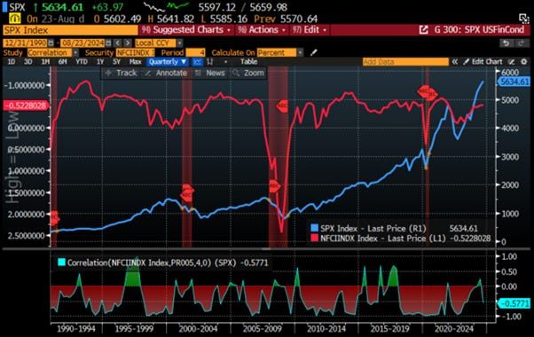Switch to Table view

[x=249, y=61]
